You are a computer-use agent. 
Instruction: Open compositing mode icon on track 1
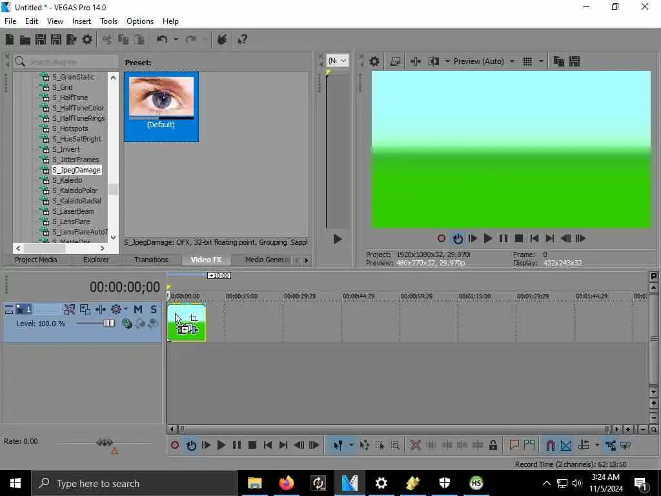(127, 324)
